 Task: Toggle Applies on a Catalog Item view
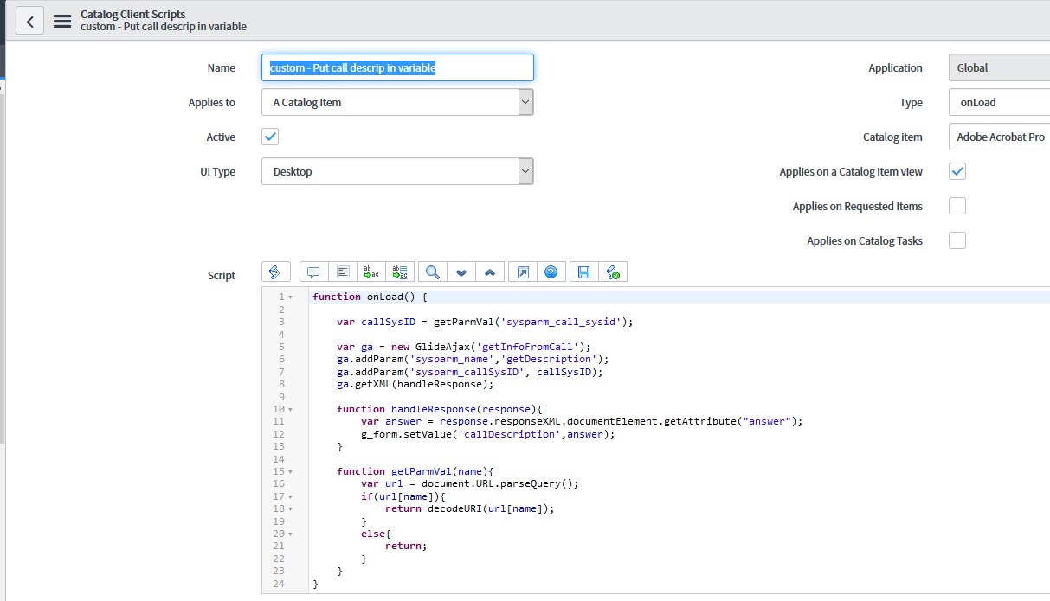(957, 171)
